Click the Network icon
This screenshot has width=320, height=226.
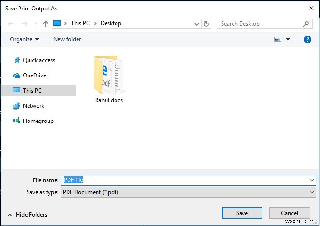17,106
